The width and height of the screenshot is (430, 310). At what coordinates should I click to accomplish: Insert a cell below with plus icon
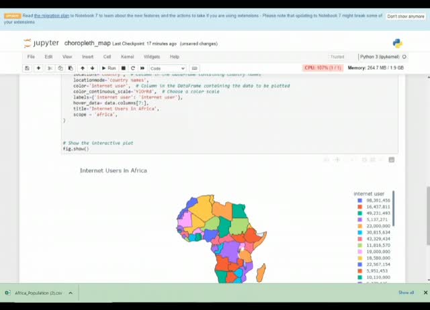coord(38,68)
